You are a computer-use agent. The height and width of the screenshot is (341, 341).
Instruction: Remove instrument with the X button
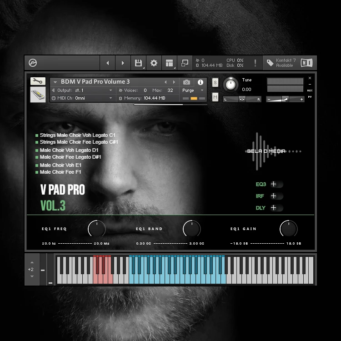tap(310, 78)
